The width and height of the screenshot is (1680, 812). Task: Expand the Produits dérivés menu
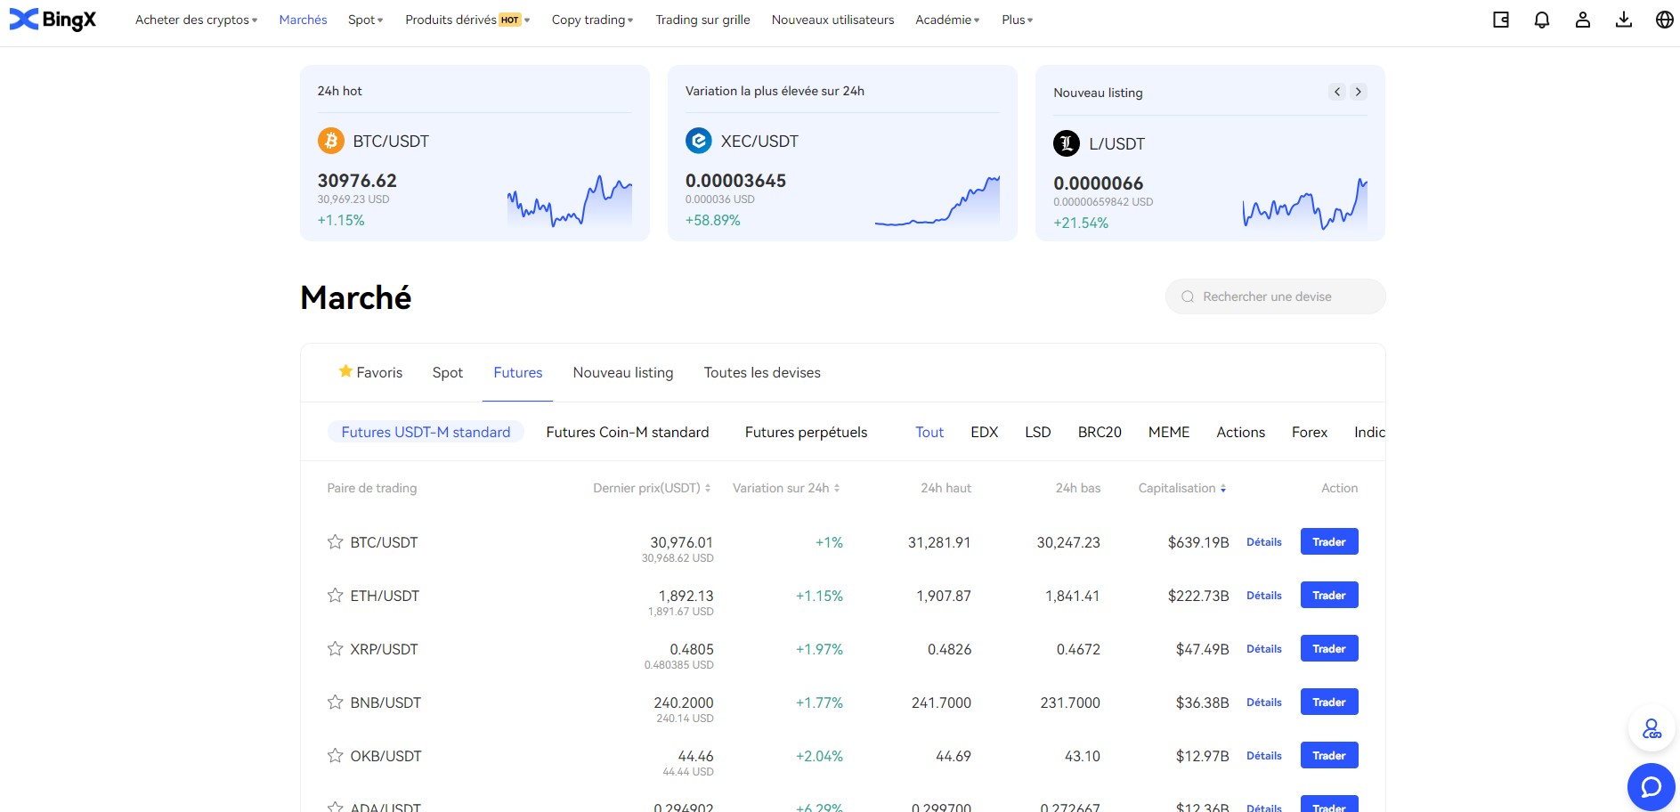[467, 20]
